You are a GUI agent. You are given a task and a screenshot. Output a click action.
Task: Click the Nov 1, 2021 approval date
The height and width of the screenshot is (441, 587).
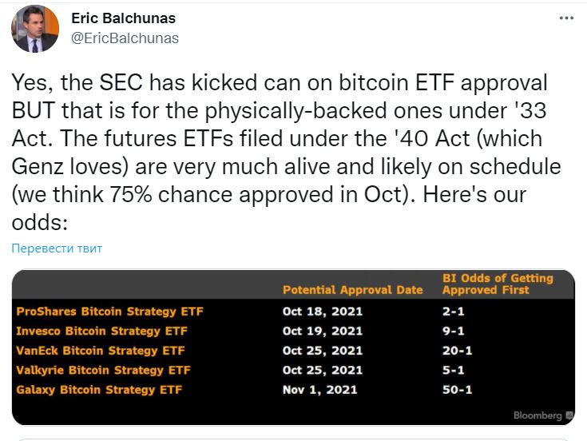319,390
